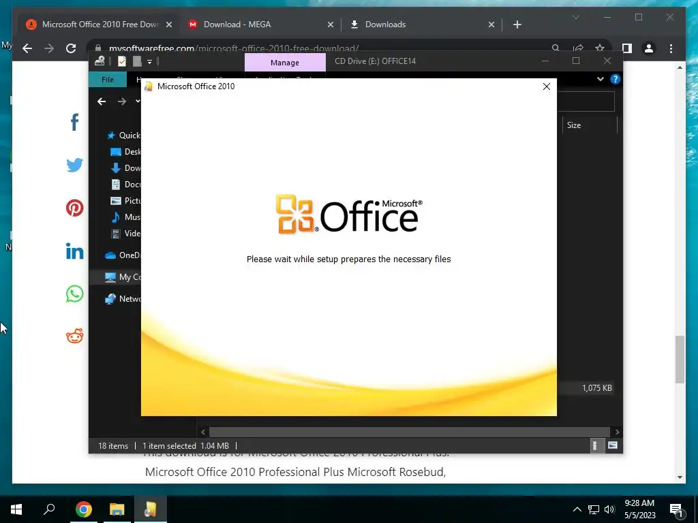The height and width of the screenshot is (523, 698).
Task: Open network status tray icon
Action: 594,509
